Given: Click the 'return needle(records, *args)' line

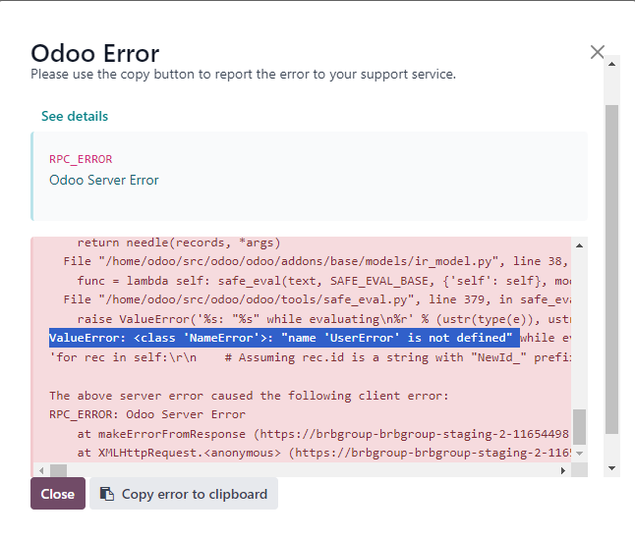Looking at the screenshot, I should click(179, 243).
